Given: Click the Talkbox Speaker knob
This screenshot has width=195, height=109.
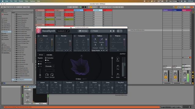Looking at the screenshot, I should click(x=101, y=39).
